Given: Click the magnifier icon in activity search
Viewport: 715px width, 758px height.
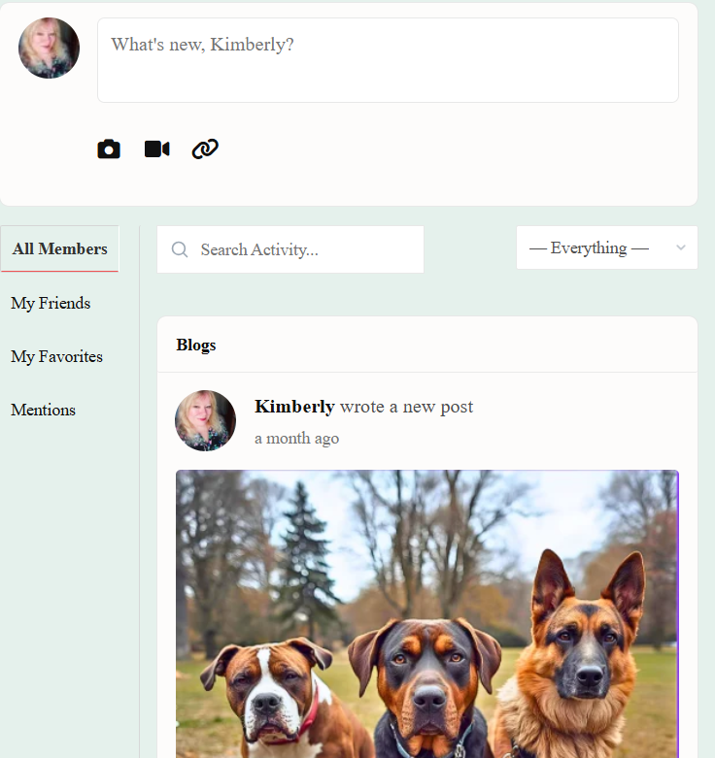Looking at the screenshot, I should pyautogui.click(x=180, y=250).
